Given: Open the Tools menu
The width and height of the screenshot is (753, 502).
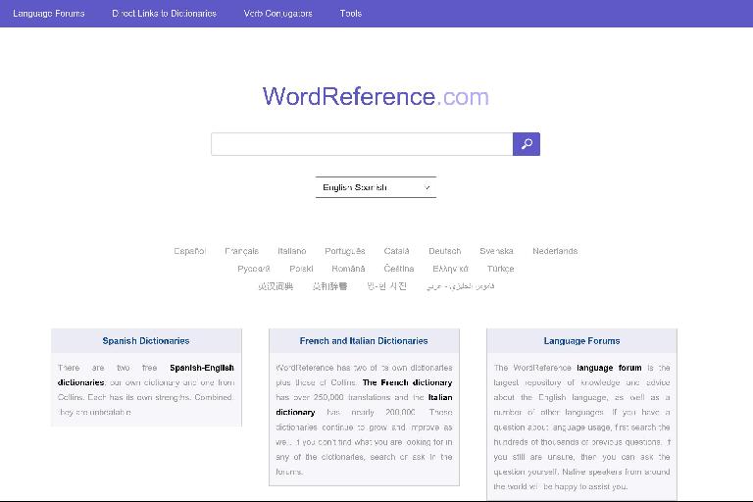Looking at the screenshot, I should (351, 14).
